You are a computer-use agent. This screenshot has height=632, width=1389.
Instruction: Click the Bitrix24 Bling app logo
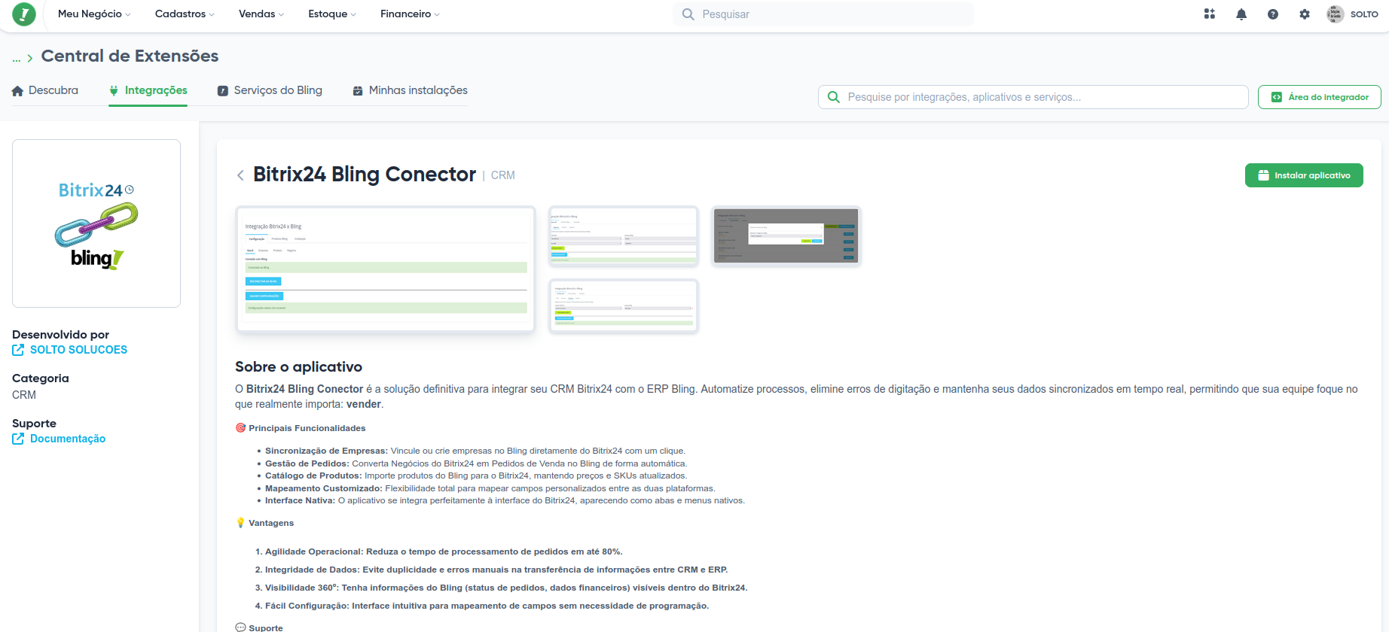[96, 223]
